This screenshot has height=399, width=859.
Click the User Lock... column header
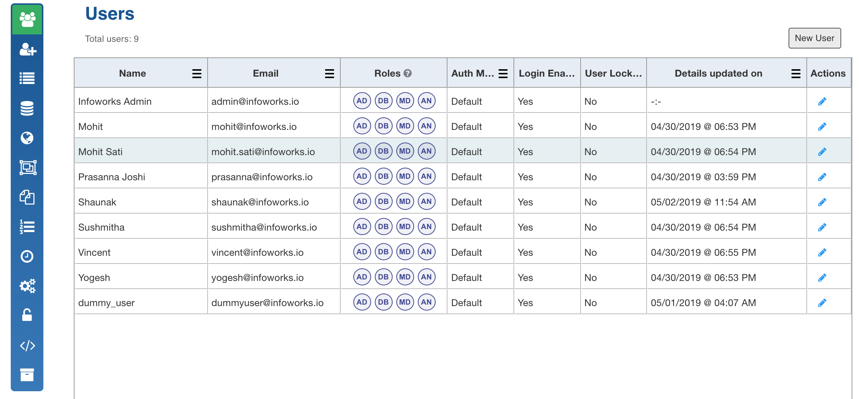click(x=613, y=73)
